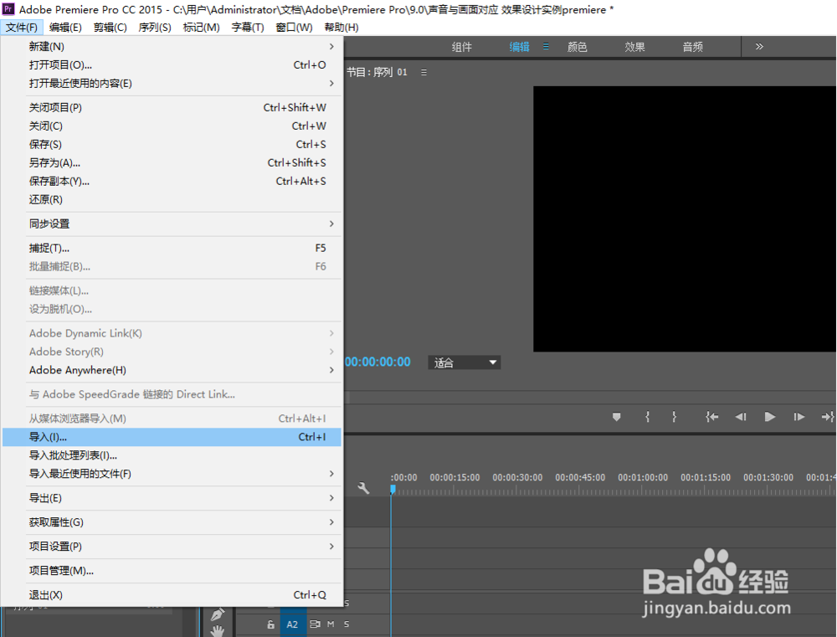Choose 保存(S) menu item

point(172,144)
